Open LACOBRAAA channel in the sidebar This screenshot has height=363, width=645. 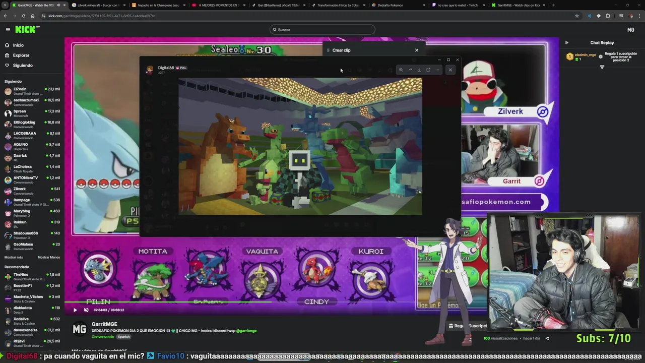[x=32, y=135]
